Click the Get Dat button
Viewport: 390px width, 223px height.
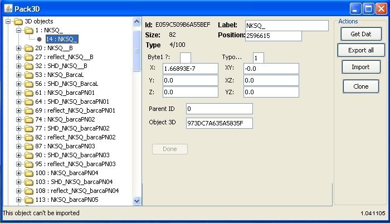[x=361, y=34]
